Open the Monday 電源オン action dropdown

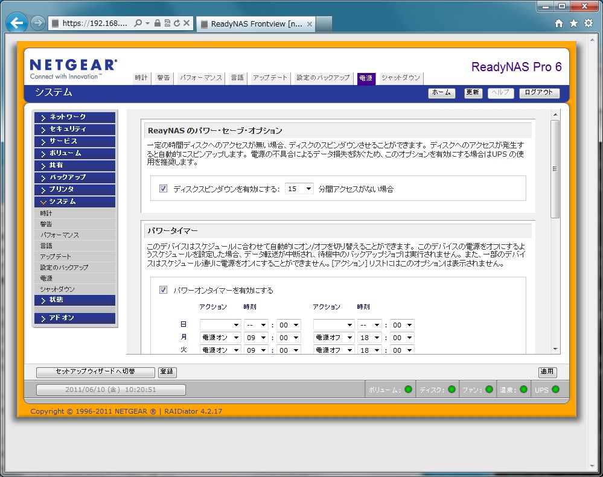point(220,338)
